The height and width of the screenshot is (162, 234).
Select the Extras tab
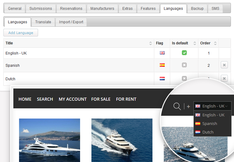pos(128,9)
